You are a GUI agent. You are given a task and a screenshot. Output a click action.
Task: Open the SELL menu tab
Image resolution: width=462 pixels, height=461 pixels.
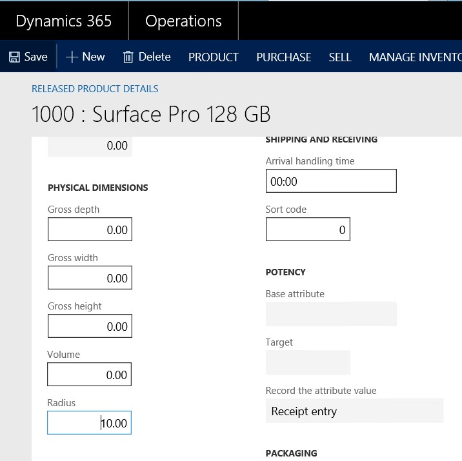click(x=339, y=57)
